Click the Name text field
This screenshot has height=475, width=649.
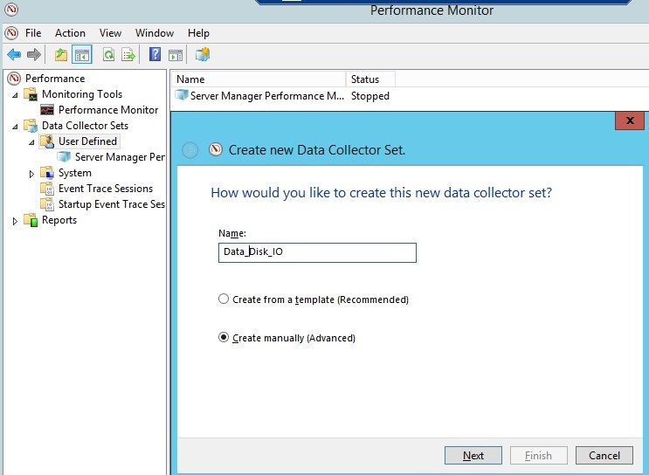coord(317,252)
